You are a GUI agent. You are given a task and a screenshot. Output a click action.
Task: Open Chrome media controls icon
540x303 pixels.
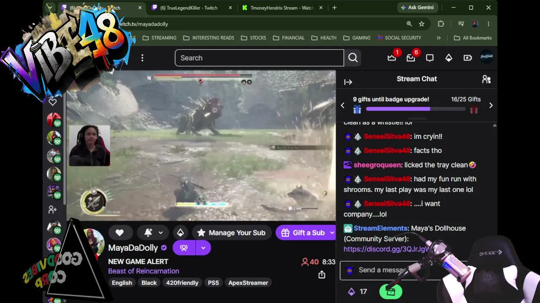[x=461, y=24]
